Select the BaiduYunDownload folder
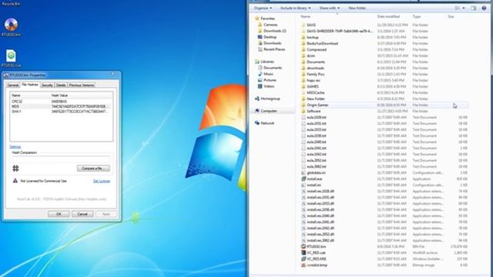Image resolution: width=493 pixels, height=277 pixels. click(322, 43)
